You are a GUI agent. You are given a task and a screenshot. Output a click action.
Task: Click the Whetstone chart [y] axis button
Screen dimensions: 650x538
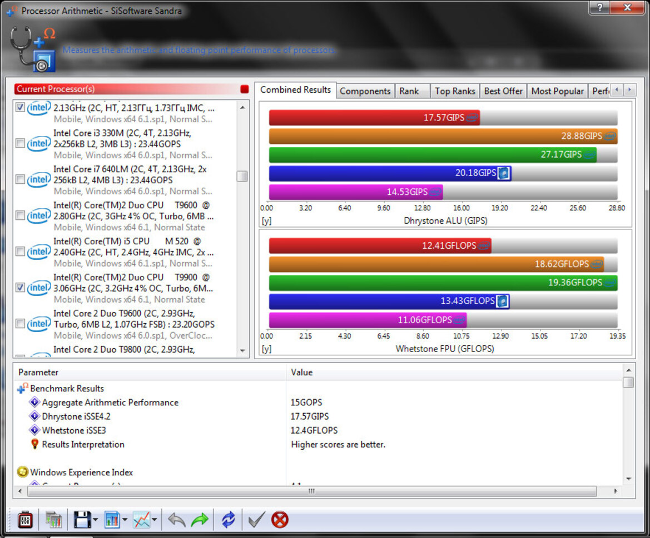pos(266,349)
